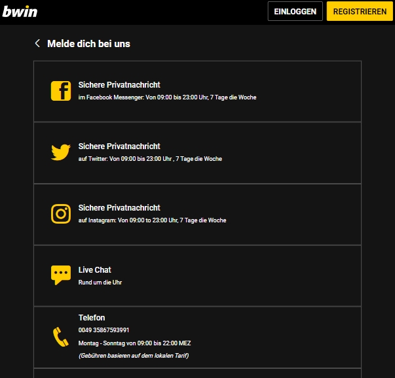Open Sichere Privatnachricht above the Facebook Messenger line
Image resolution: width=395 pixels, height=378 pixels.
119,85
